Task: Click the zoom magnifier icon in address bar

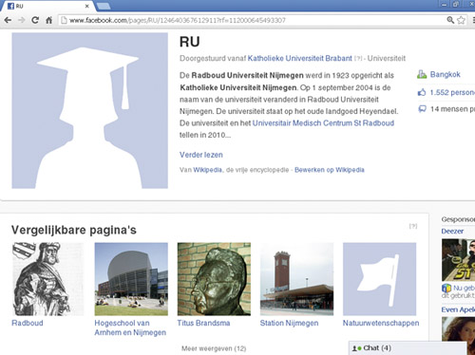Action: [x=450, y=20]
